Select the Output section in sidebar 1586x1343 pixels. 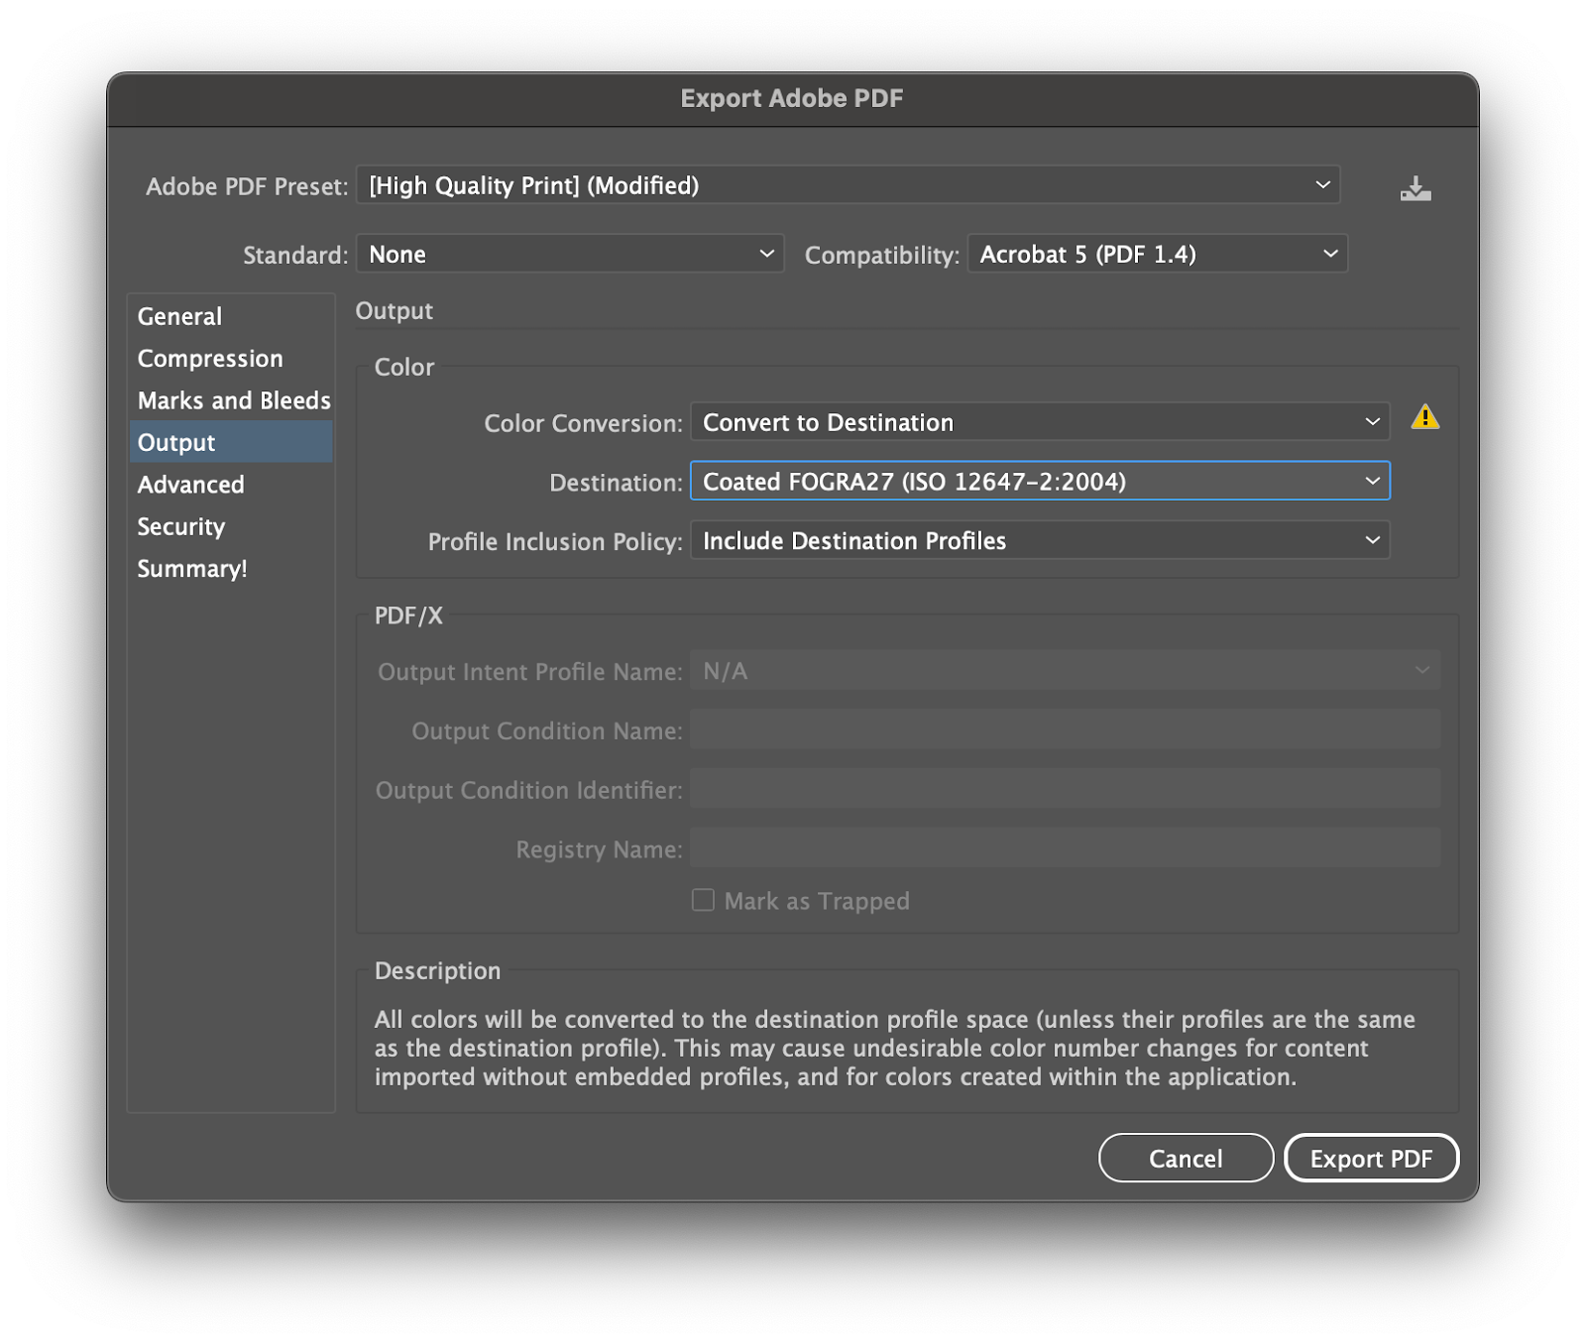177,443
